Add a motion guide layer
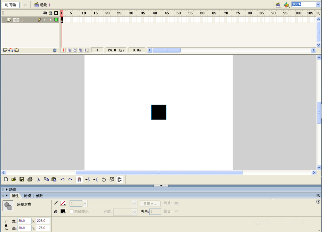Screen dimensions: 322x232 click(x=11, y=50)
